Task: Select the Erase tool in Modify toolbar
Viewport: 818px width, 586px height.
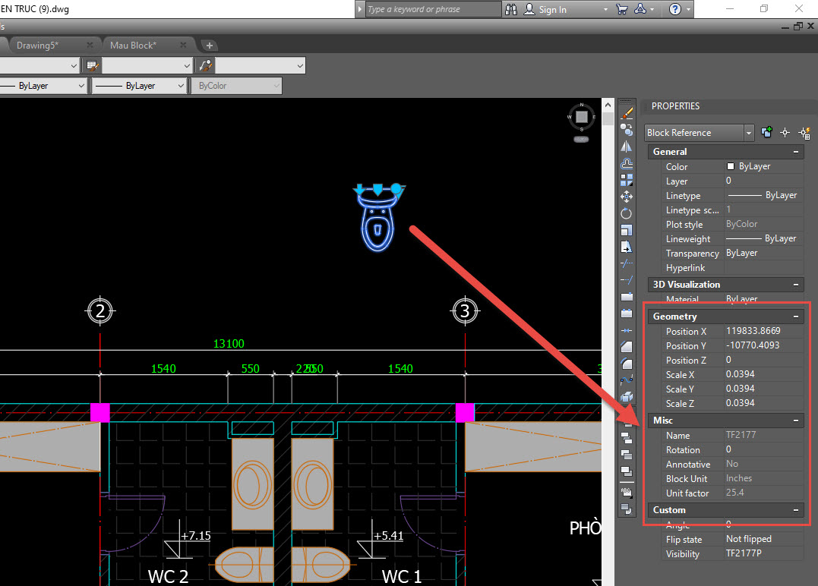Action: pyautogui.click(x=627, y=113)
